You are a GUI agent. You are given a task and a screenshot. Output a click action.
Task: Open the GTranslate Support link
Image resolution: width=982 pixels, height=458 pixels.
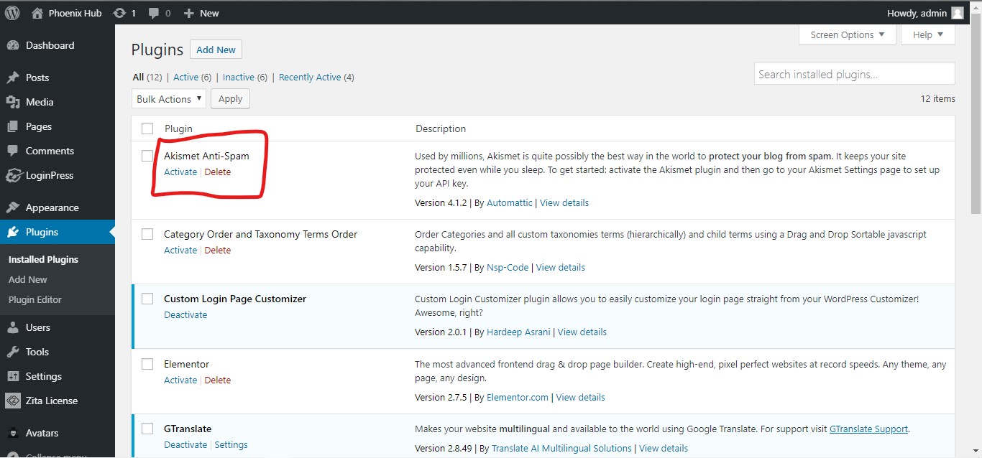pyautogui.click(x=869, y=429)
